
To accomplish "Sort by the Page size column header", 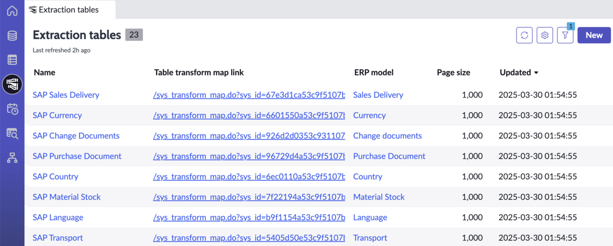I will click(453, 72).
